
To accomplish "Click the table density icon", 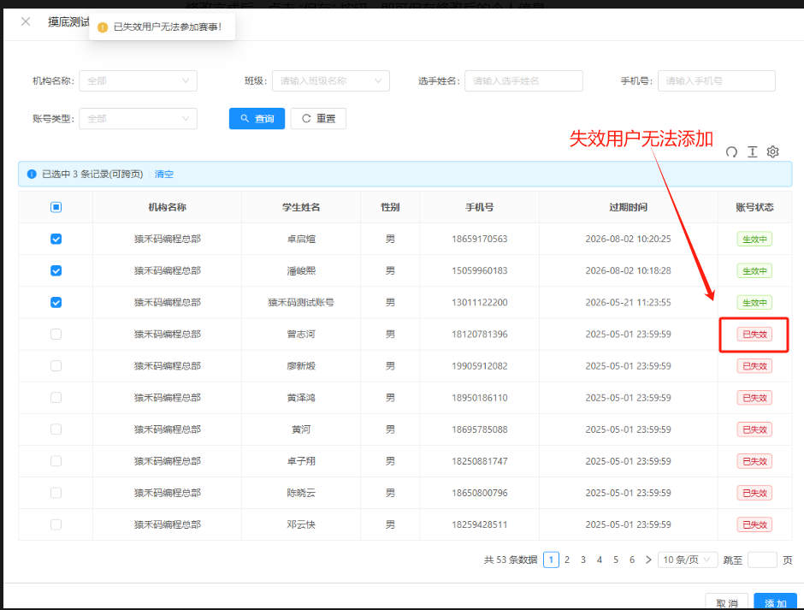I will point(752,152).
